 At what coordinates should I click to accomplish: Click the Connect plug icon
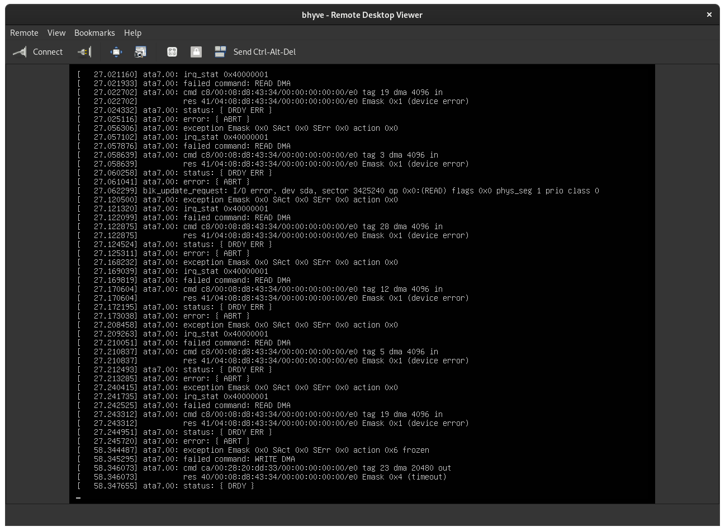click(x=20, y=52)
